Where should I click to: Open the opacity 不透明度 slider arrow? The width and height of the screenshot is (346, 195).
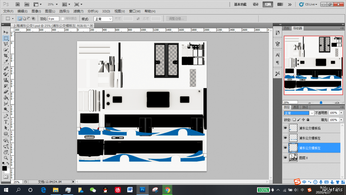coord(341,113)
